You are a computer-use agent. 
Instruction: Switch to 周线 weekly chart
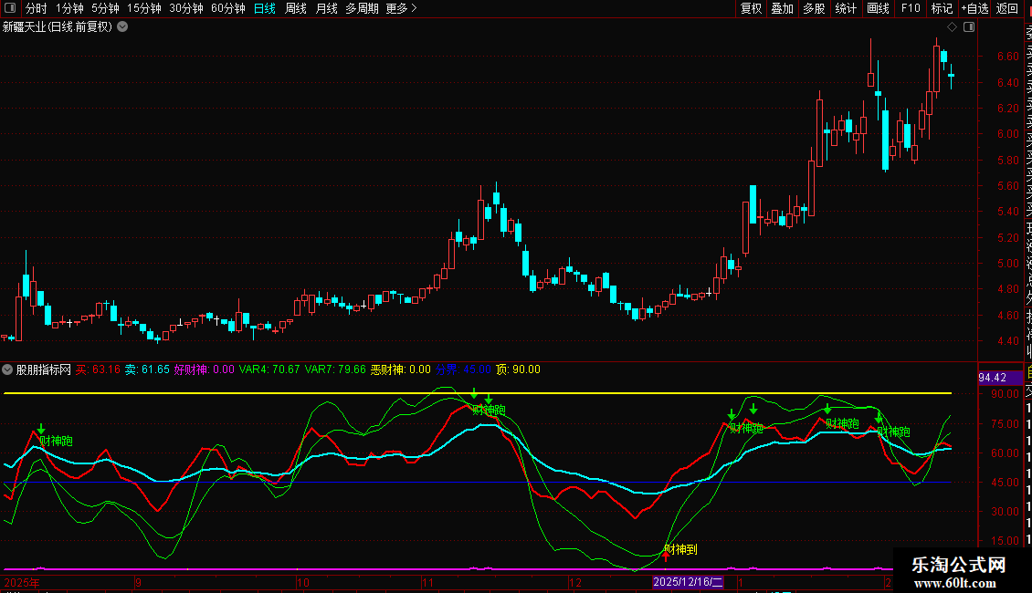(x=296, y=9)
